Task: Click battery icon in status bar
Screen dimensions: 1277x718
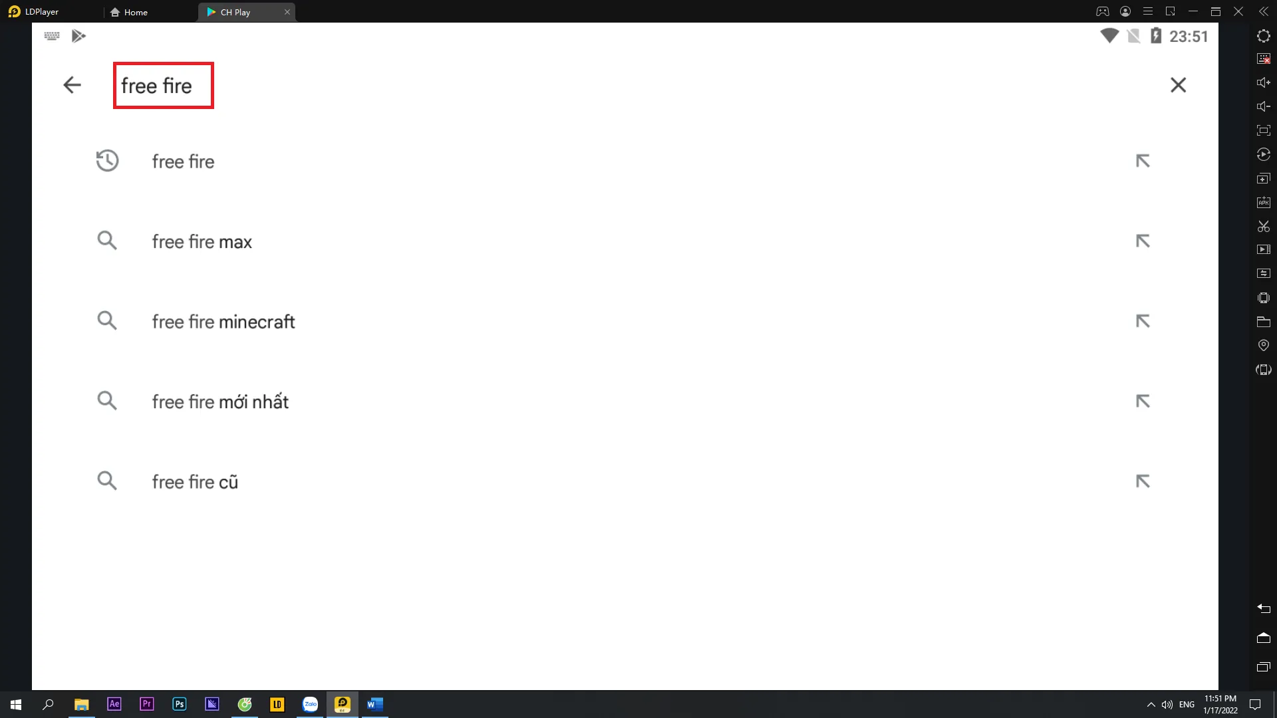Action: (1156, 35)
